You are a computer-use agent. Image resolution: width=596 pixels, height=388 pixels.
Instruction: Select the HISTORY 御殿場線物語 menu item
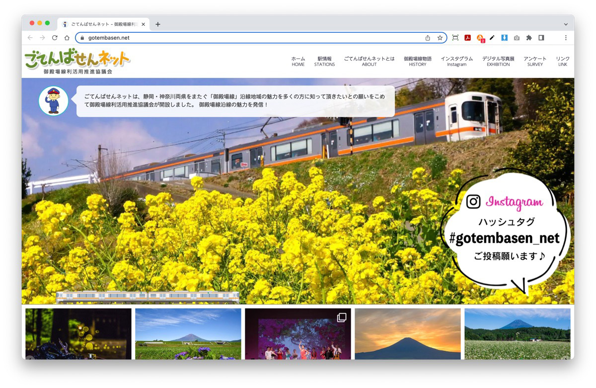[x=417, y=61]
